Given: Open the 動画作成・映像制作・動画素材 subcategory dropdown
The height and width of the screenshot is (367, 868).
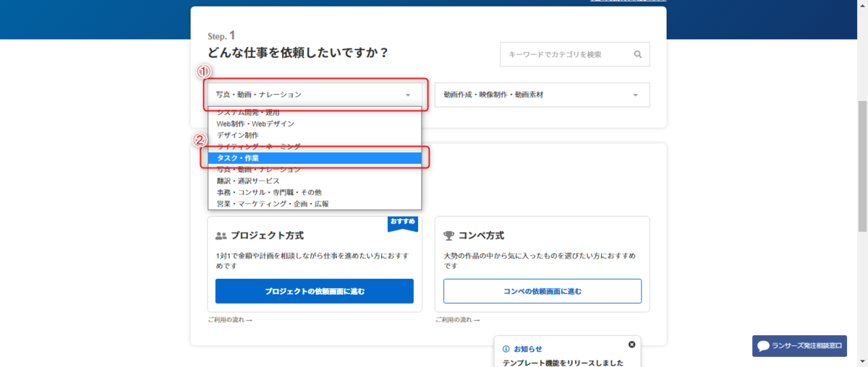Looking at the screenshot, I should coord(542,95).
